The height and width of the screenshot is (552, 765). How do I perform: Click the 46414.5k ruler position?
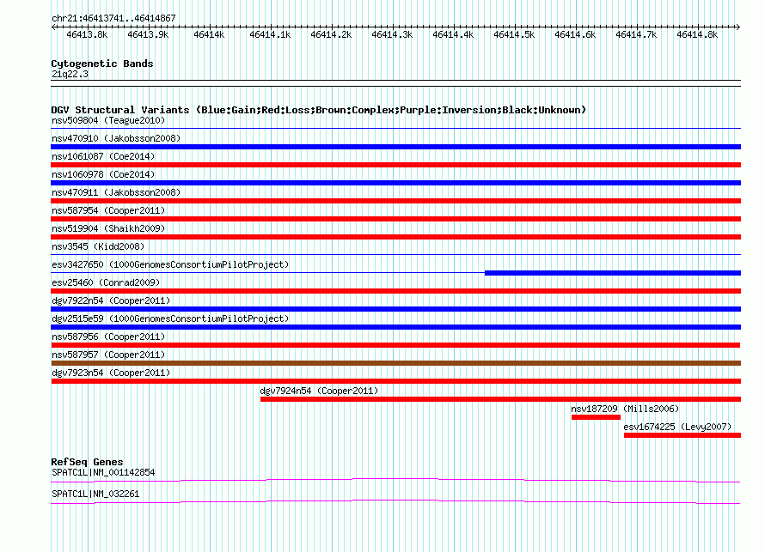pos(514,34)
